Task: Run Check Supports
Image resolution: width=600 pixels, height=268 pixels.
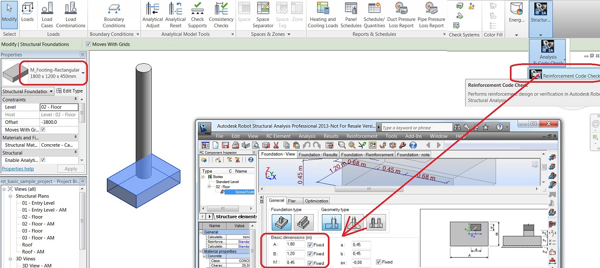Action: coord(197,15)
